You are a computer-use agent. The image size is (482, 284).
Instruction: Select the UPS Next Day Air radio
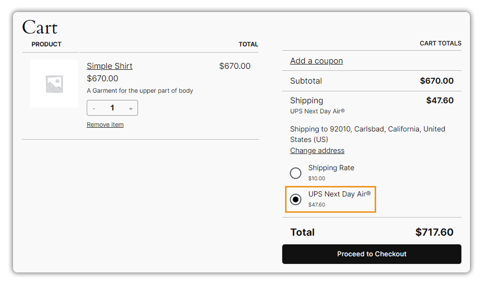point(295,199)
